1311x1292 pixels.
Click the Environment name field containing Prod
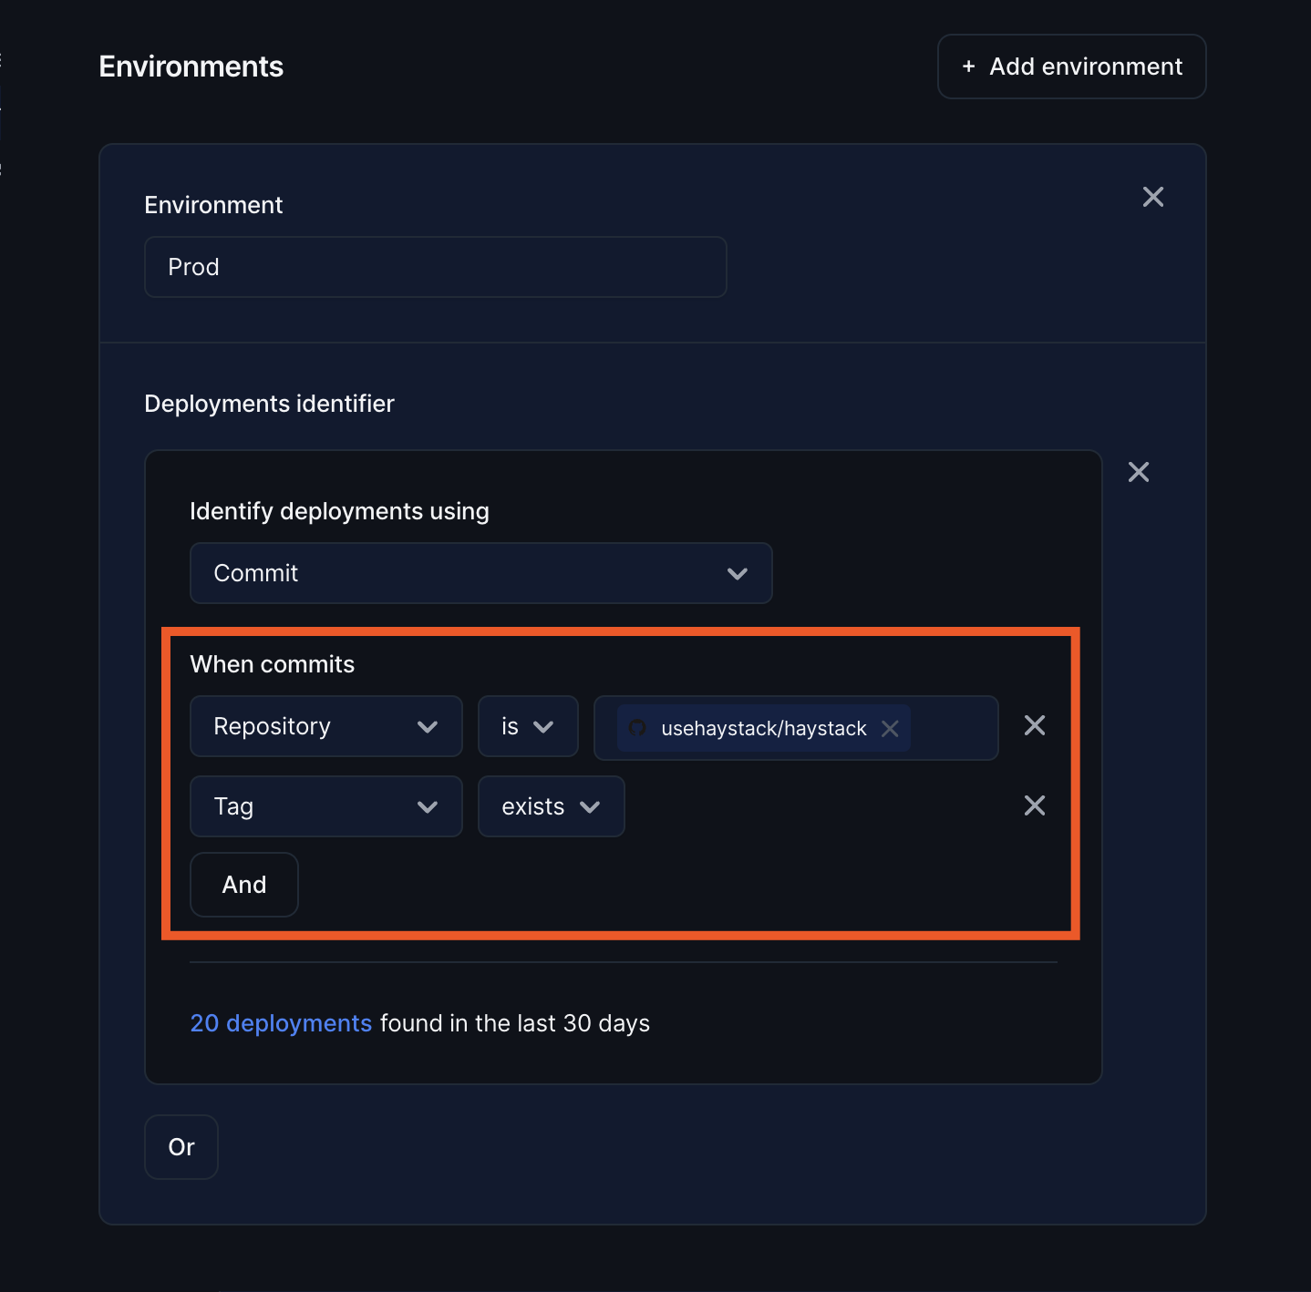click(435, 267)
